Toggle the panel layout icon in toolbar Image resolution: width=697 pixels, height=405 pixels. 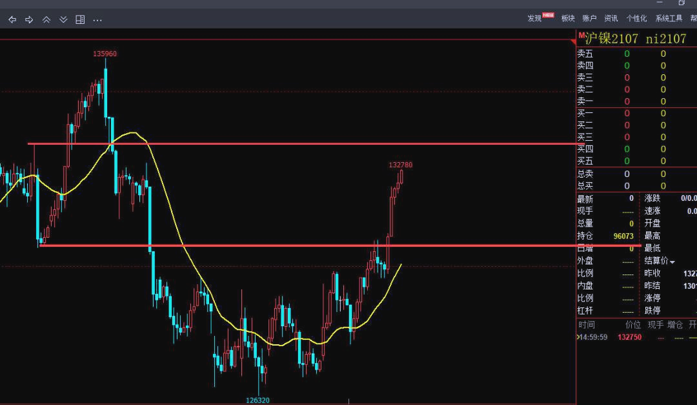[x=80, y=19]
